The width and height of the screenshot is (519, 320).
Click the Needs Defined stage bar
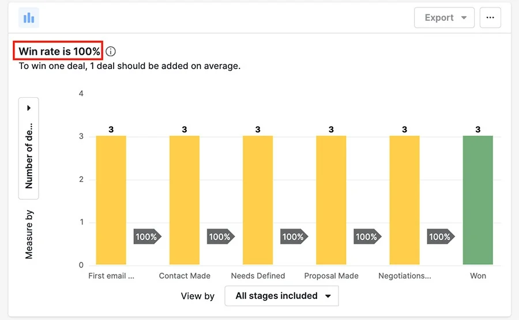coord(258,200)
